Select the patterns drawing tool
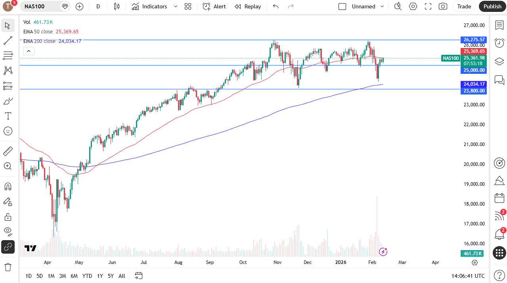 pyautogui.click(x=8, y=70)
